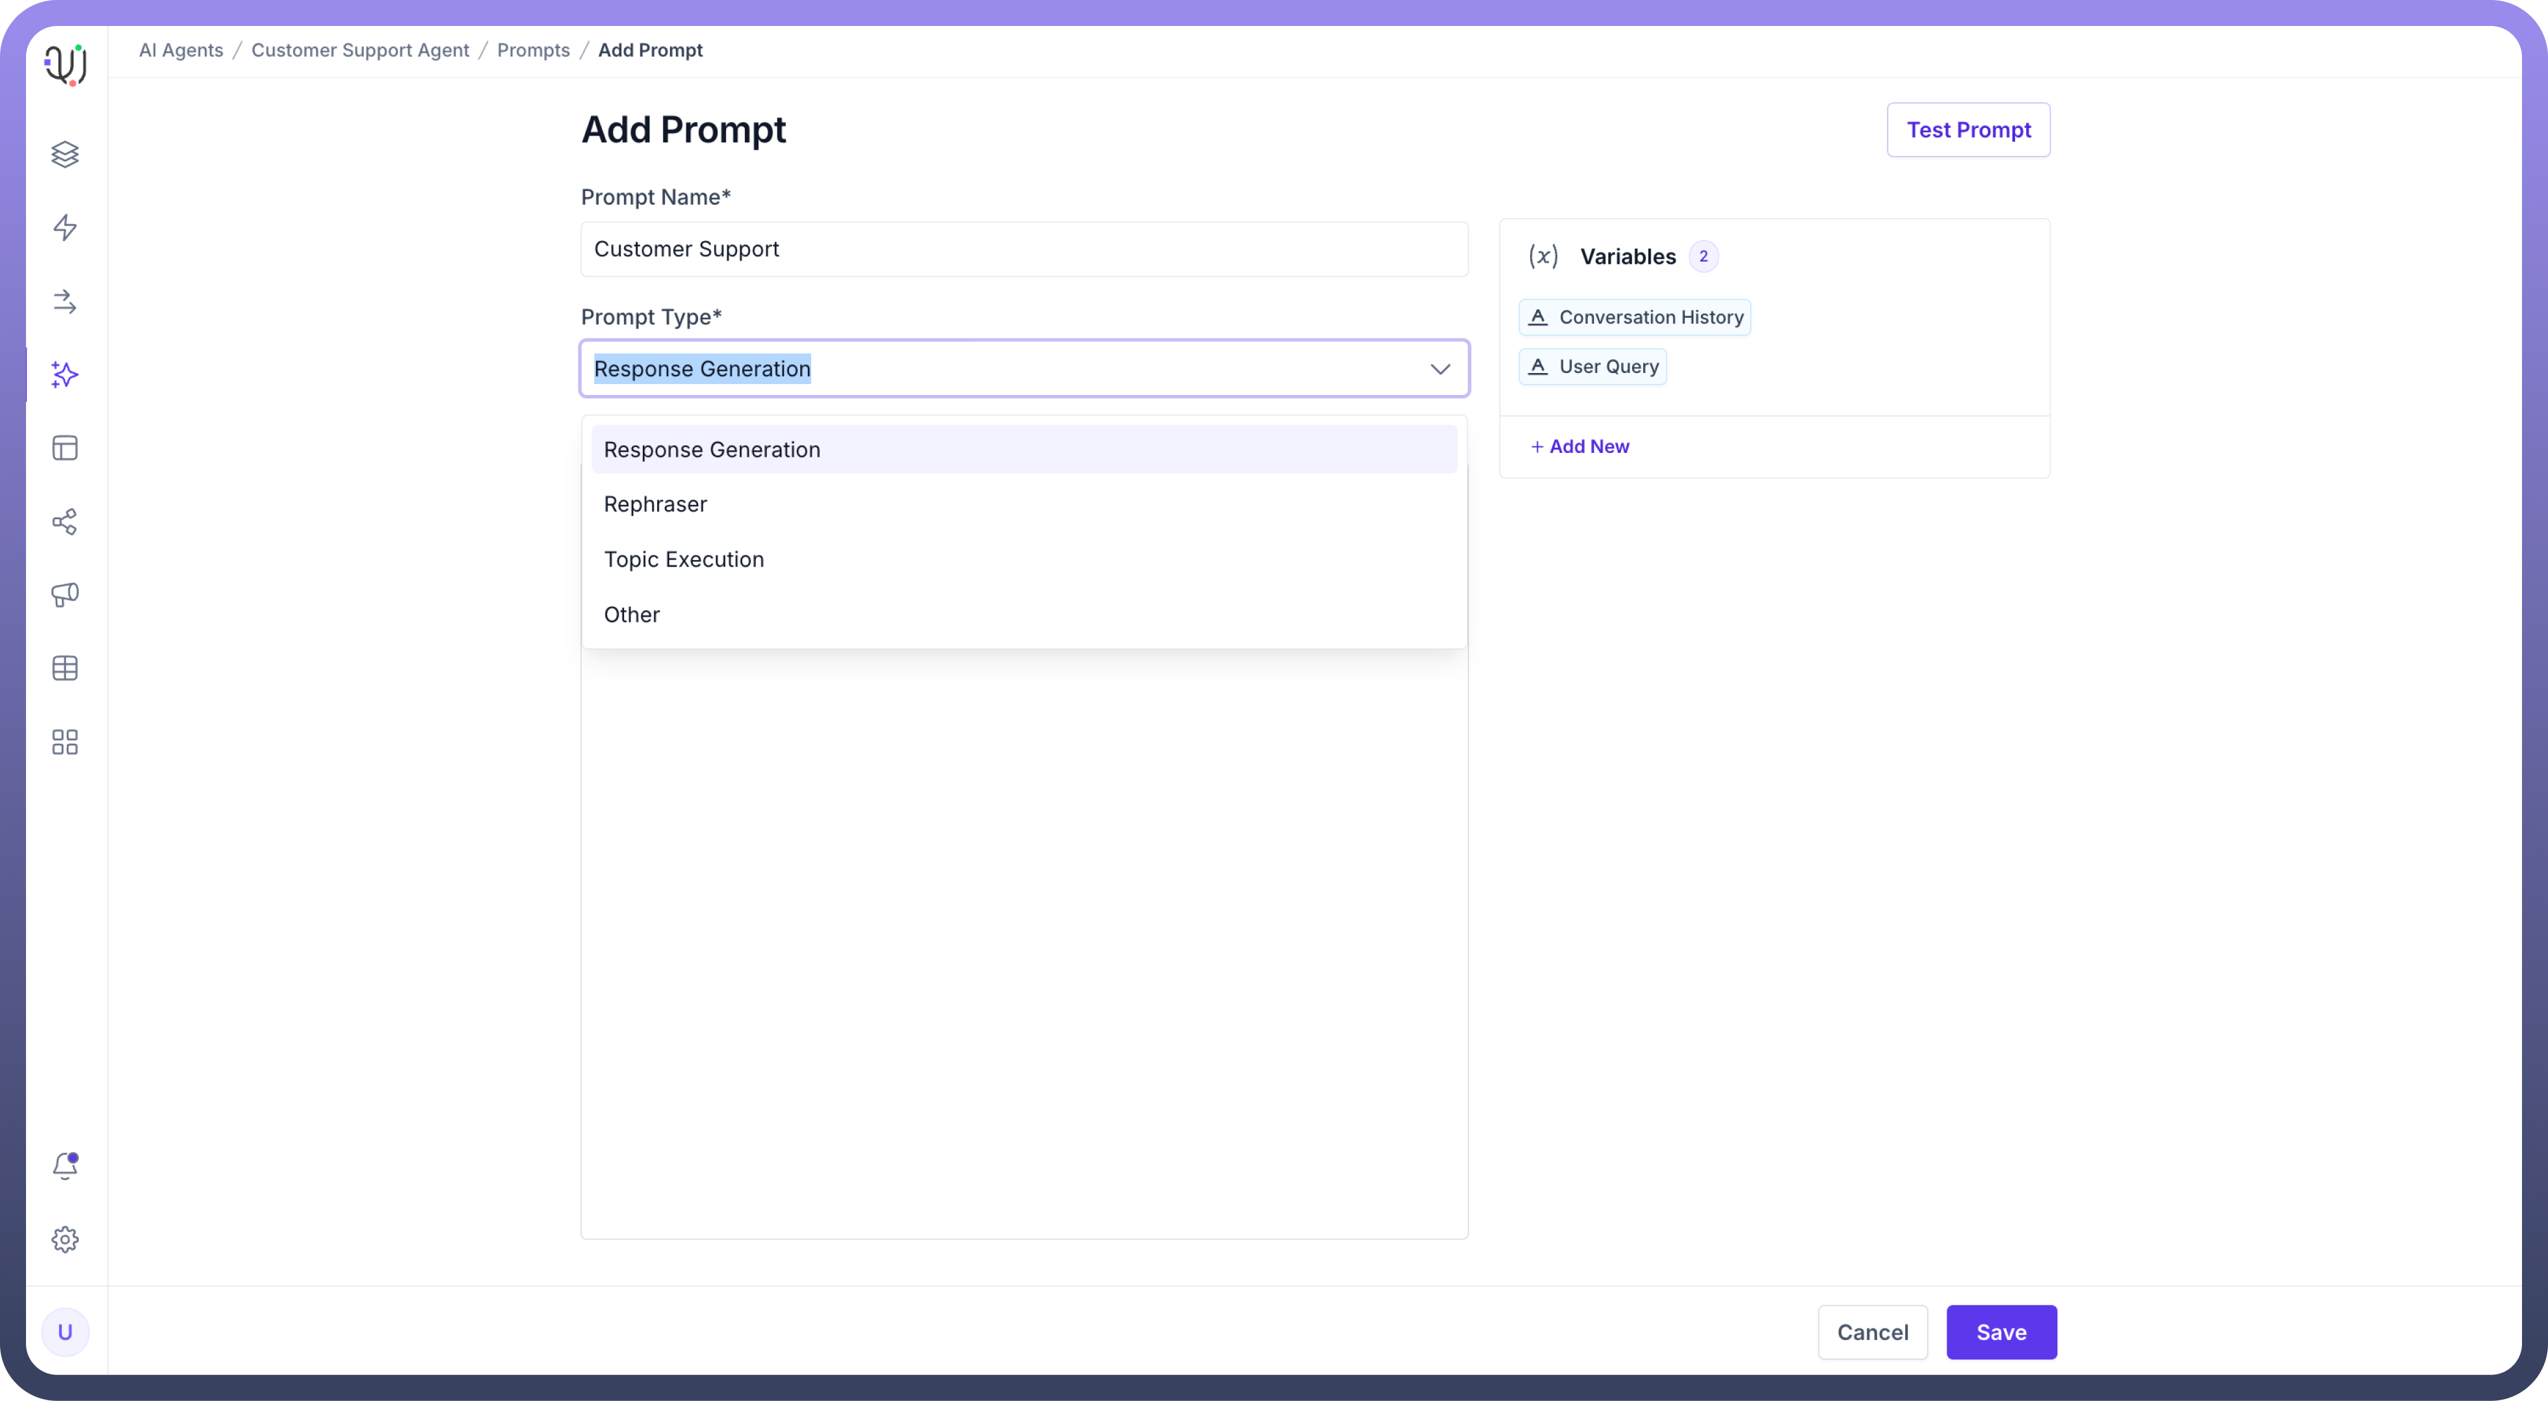2548x1401 pixels.
Task: Click the layers stack sidebar icon
Action: tap(65, 154)
